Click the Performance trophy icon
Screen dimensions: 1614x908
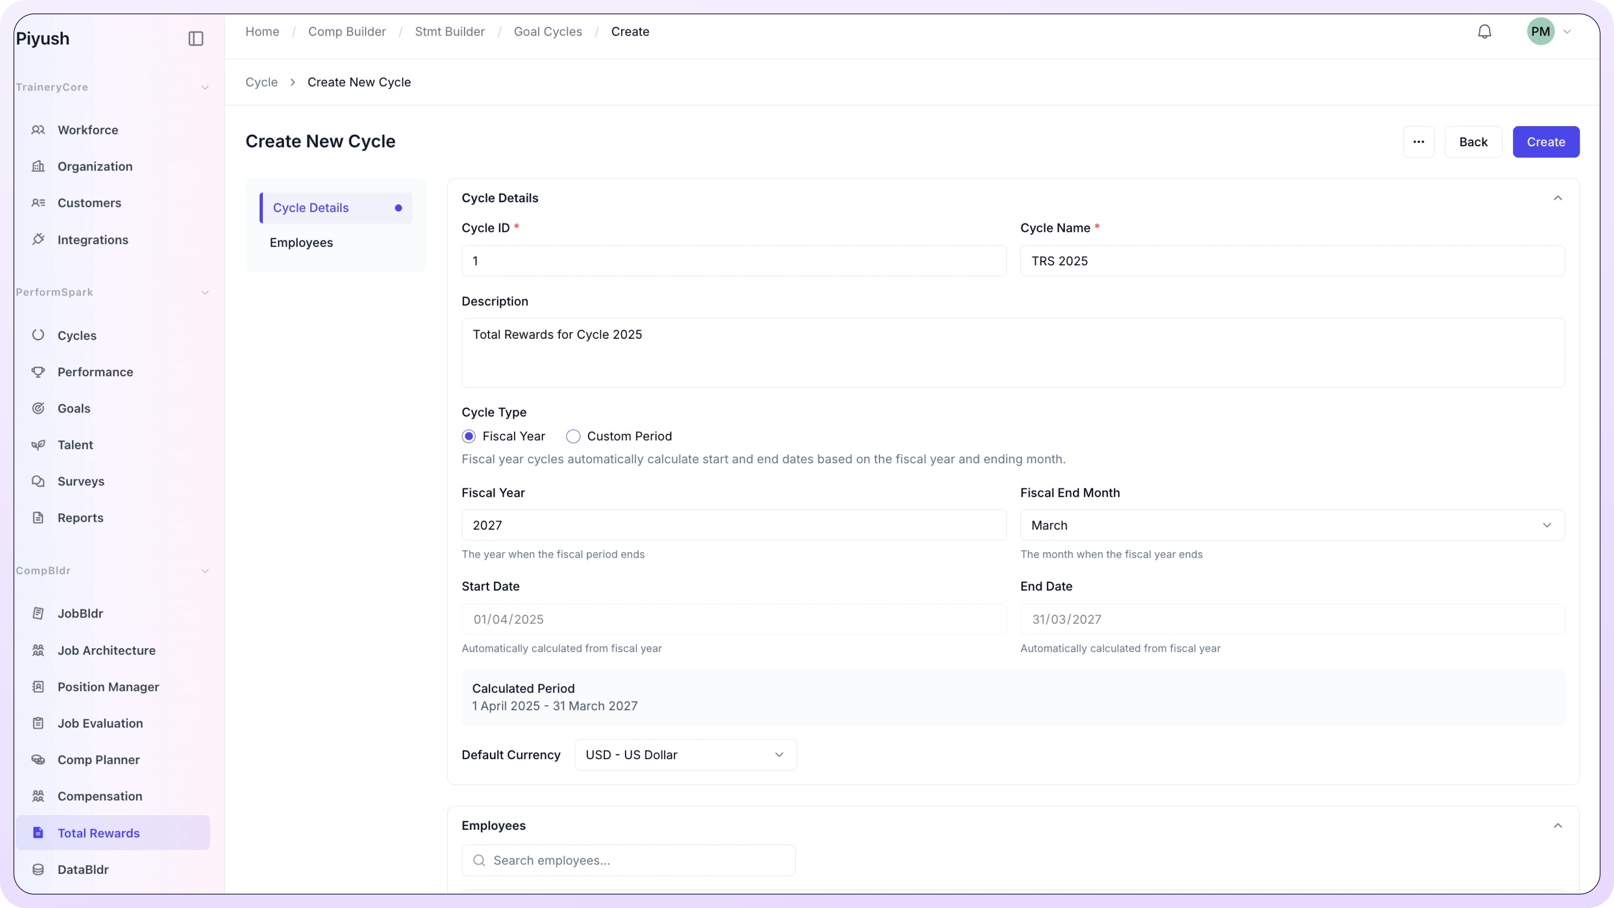[38, 372]
